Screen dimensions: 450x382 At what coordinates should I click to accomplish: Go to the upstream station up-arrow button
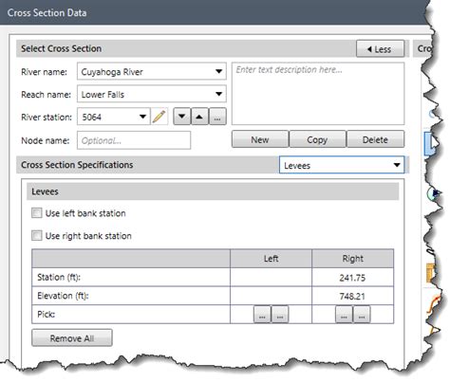[x=199, y=117]
